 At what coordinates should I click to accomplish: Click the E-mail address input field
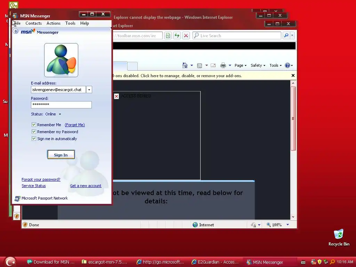pos(58,90)
